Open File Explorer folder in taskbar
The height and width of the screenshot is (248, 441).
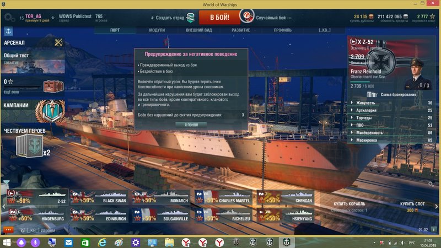click(169, 242)
